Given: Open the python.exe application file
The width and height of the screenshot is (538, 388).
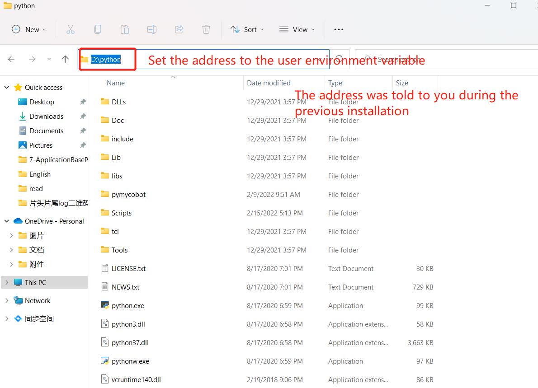Looking at the screenshot, I should coord(127,306).
